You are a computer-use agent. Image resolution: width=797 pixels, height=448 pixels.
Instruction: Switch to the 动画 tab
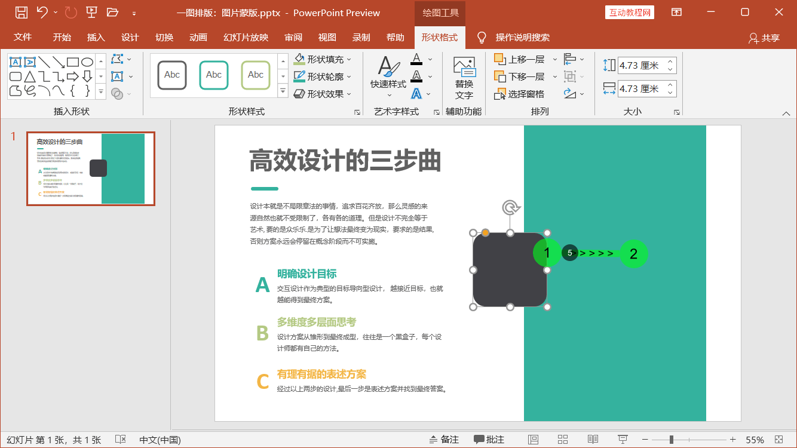198,37
